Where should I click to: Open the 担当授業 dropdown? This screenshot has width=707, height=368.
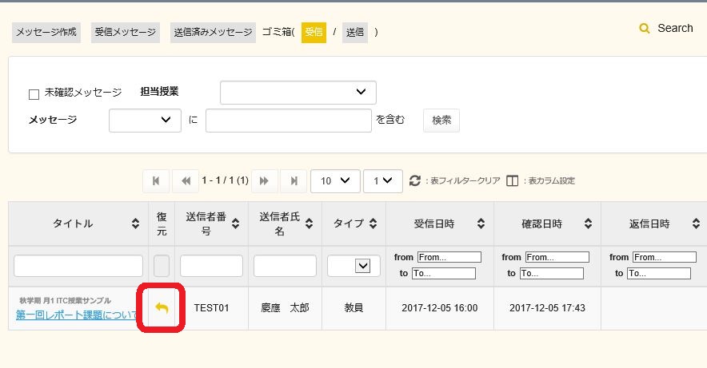(298, 93)
